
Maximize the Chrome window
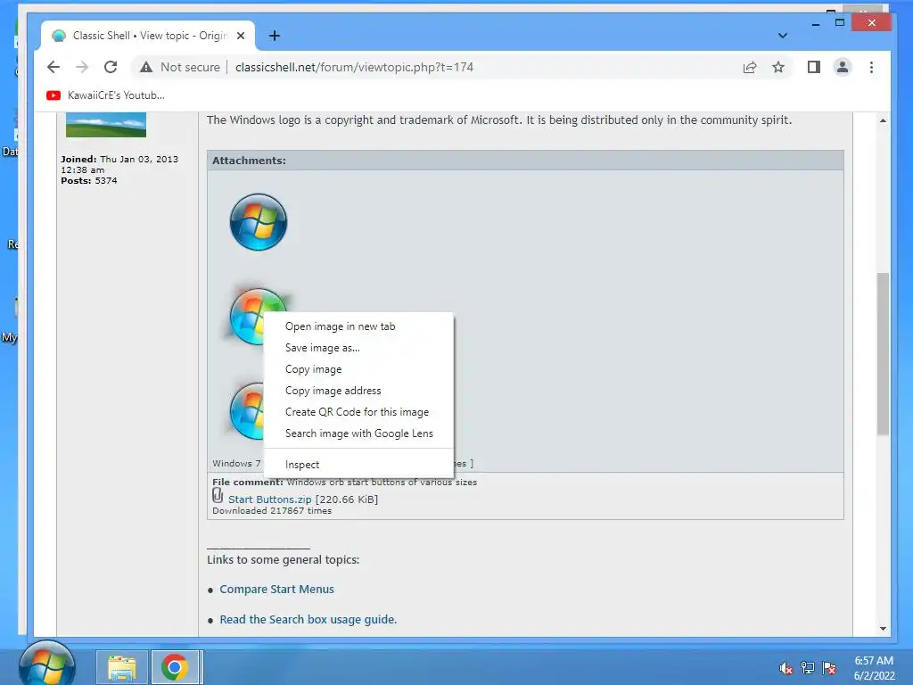click(840, 22)
